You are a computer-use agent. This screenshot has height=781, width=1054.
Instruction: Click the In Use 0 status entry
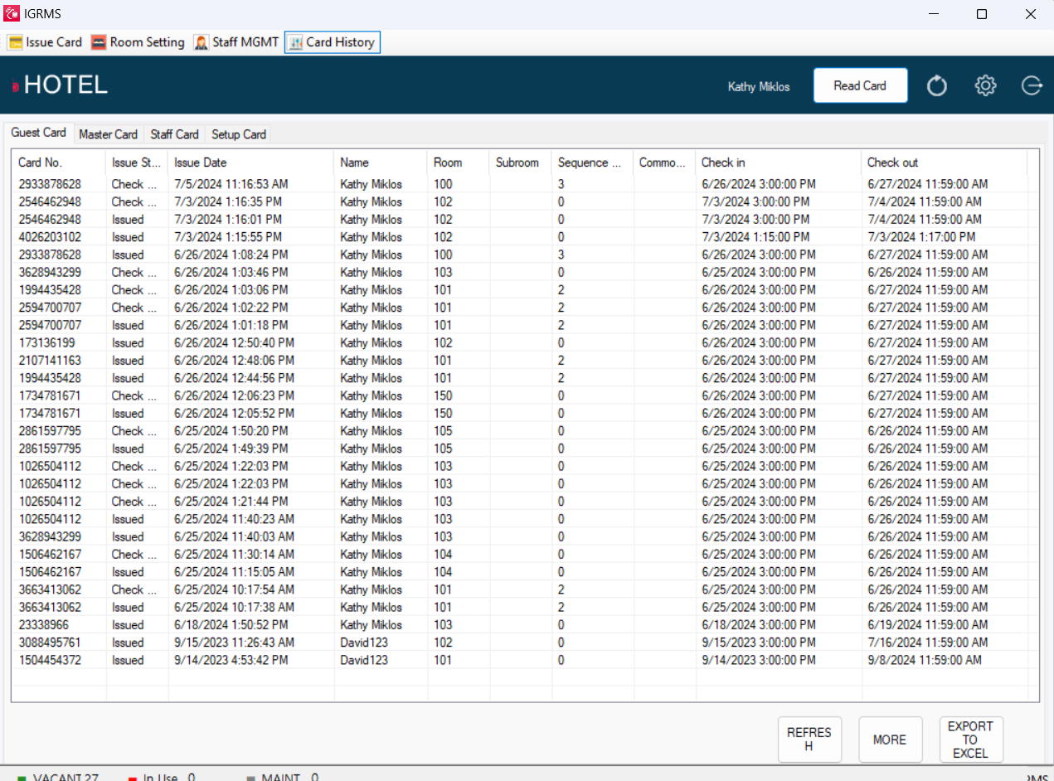tap(162, 777)
